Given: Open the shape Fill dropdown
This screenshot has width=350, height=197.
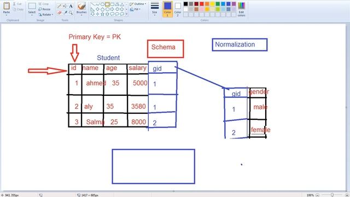Looking at the screenshot, I should coord(135,9).
